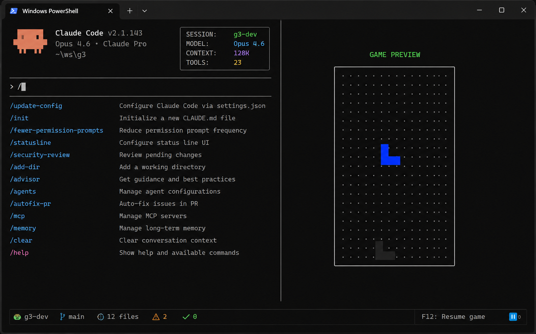Image resolution: width=536 pixels, height=334 pixels.
Task: Select the /update-config command
Action: tap(36, 106)
